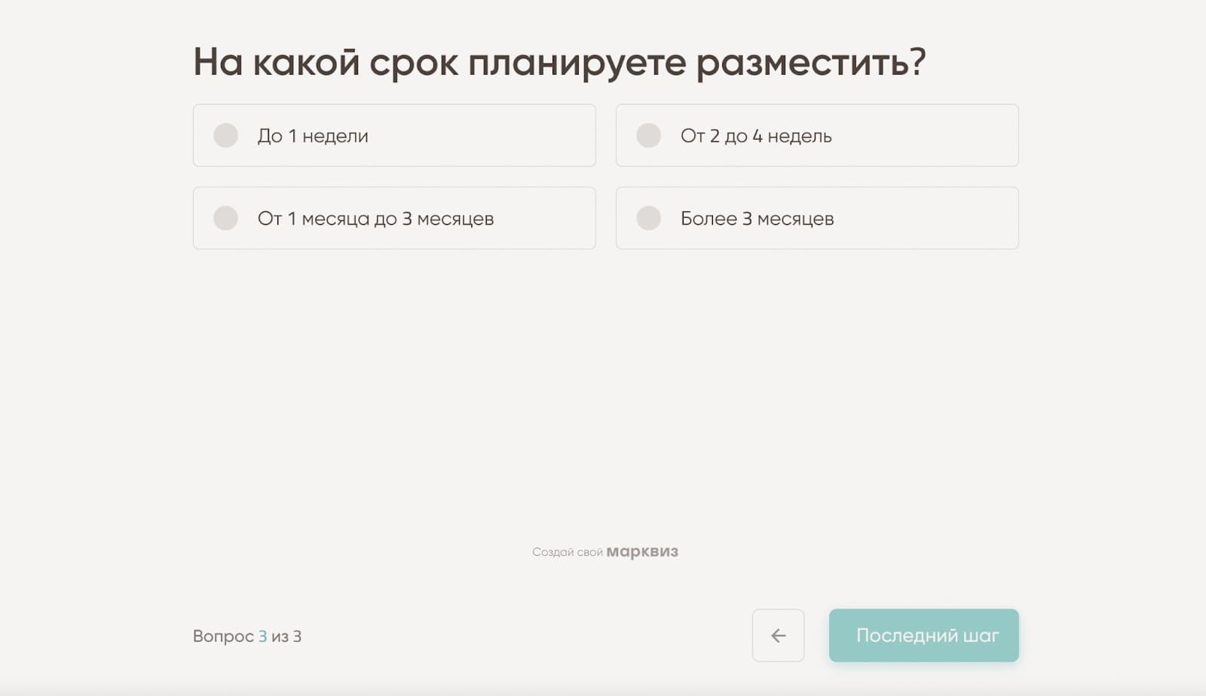1206x696 pixels.
Task: Proceed to the final step of the quiz
Action: [924, 636]
